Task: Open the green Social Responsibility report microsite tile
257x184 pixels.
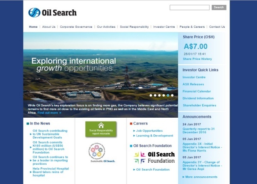Action: pyautogui.click(x=101, y=128)
